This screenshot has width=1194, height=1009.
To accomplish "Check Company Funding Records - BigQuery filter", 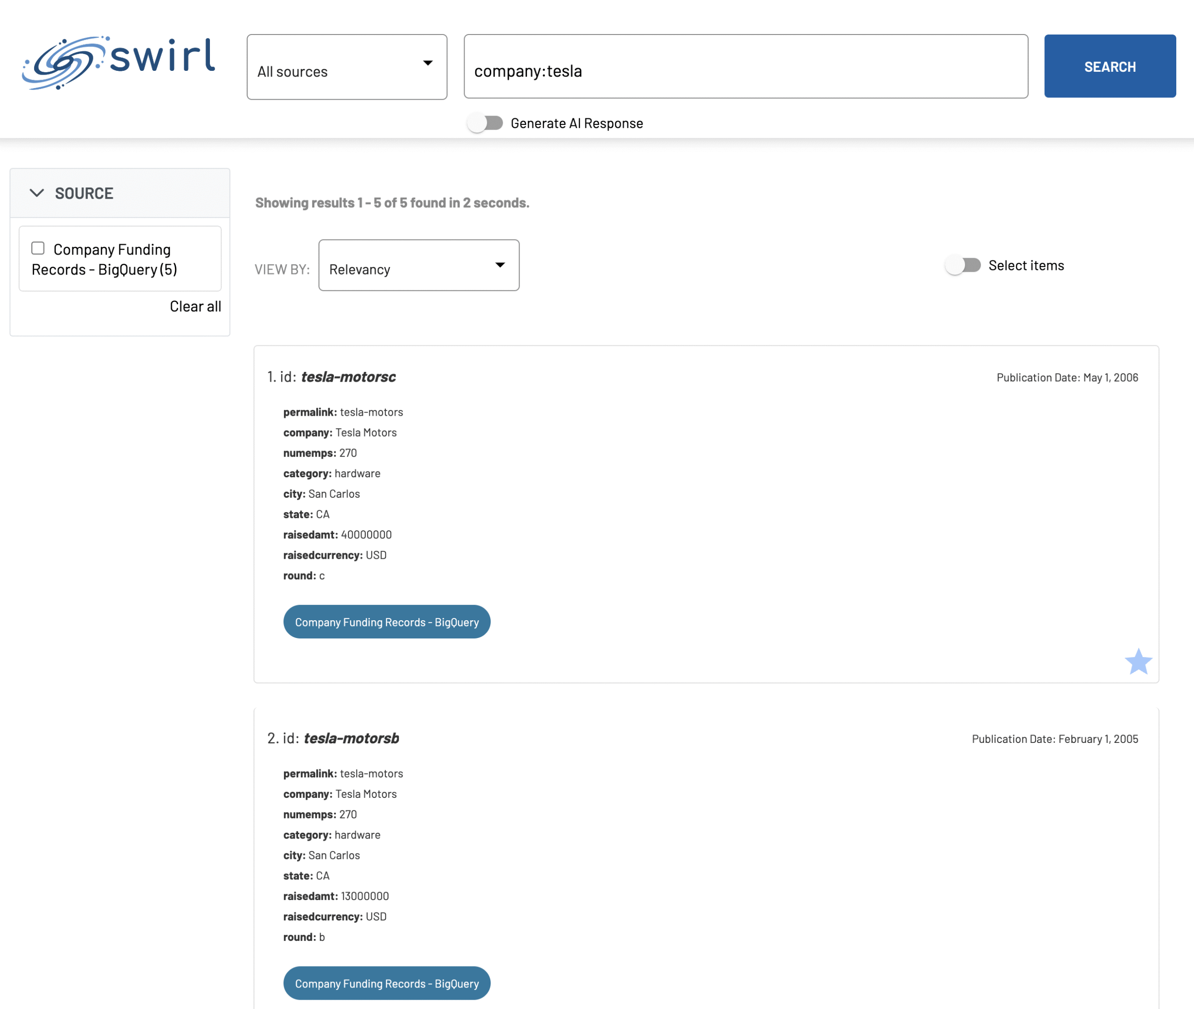I will [38, 248].
